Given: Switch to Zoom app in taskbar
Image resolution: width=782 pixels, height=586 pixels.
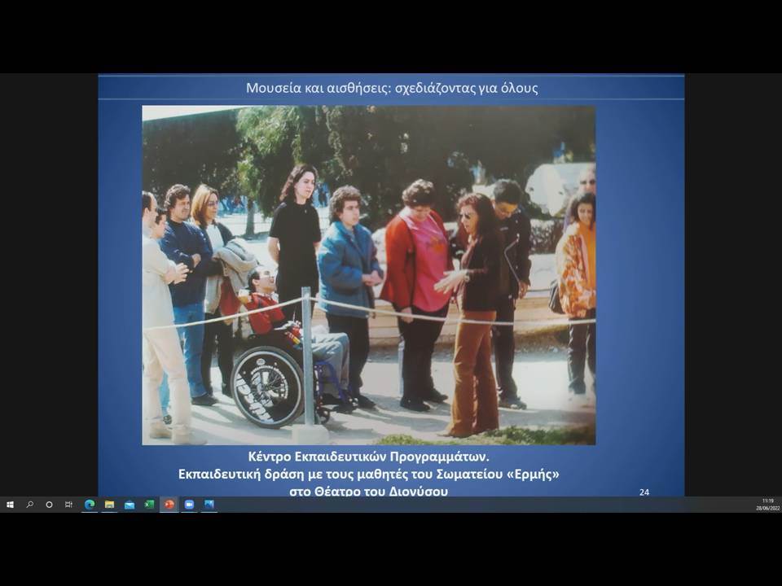Looking at the screenshot, I should tap(189, 505).
